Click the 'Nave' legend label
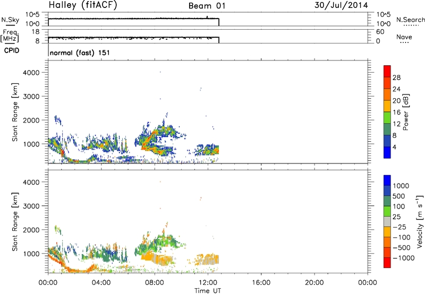Viewport: 425px width, 294px height. pos(404,37)
